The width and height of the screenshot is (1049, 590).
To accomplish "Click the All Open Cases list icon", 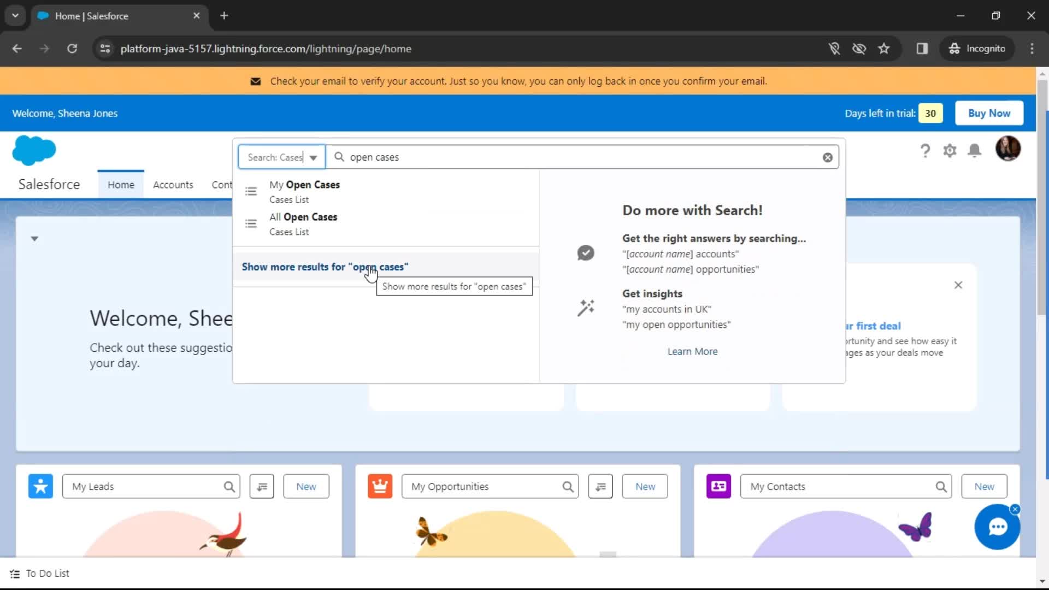I will 251,223.
